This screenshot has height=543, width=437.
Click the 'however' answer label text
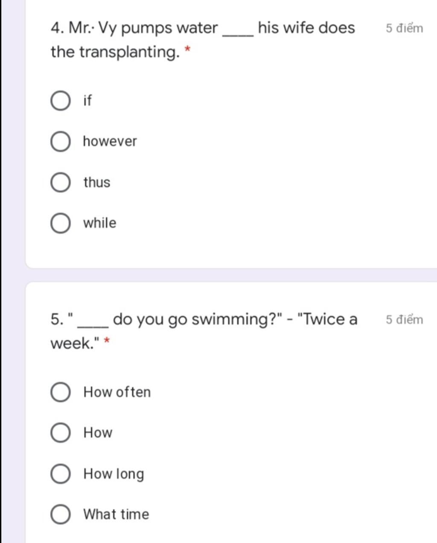point(110,141)
